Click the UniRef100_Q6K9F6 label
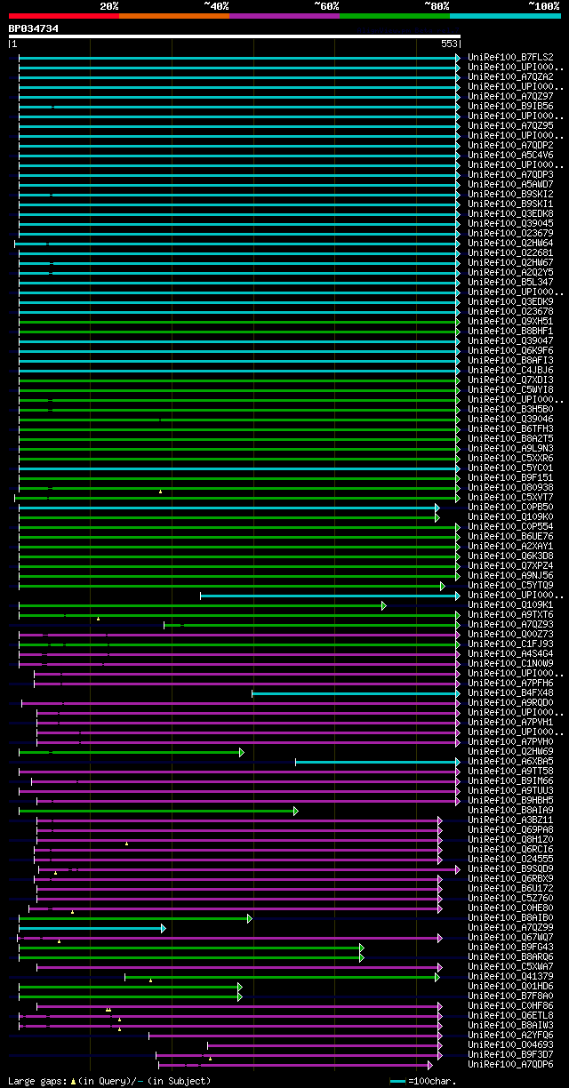Screen dimensions: 569x1088 coord(511,351)
